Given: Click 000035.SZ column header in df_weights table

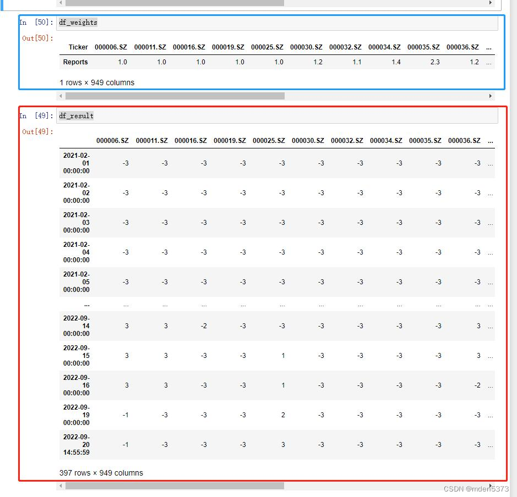Looking at the screenshot, I should 423,47.
